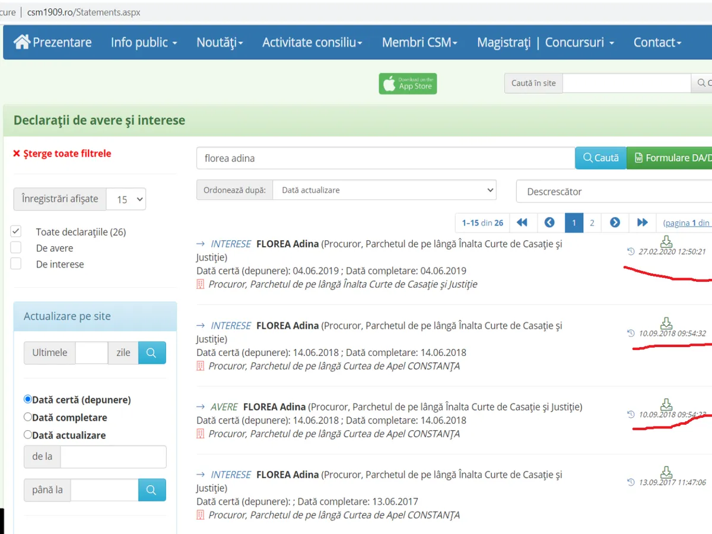Click the Prezentare home icon

pos(22,42)
